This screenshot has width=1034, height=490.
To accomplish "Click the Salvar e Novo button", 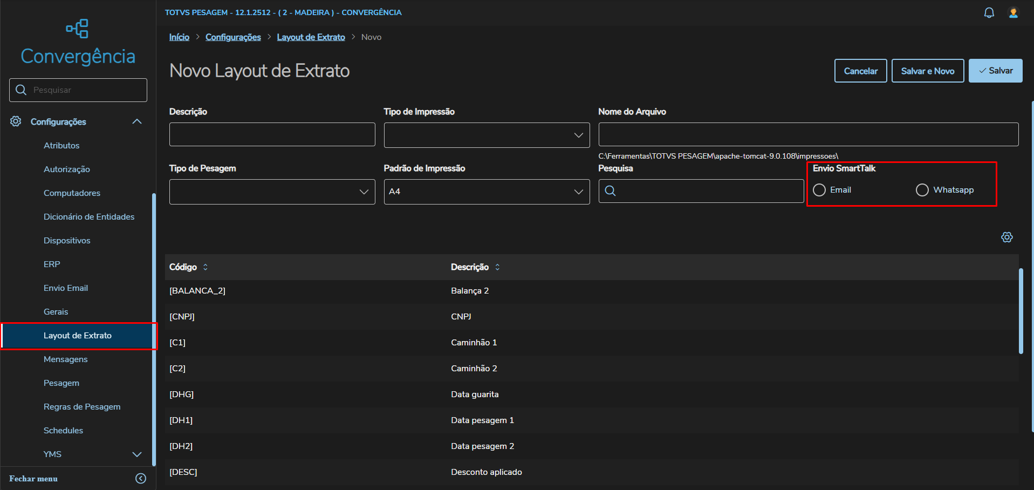I will tap(927, 71).
